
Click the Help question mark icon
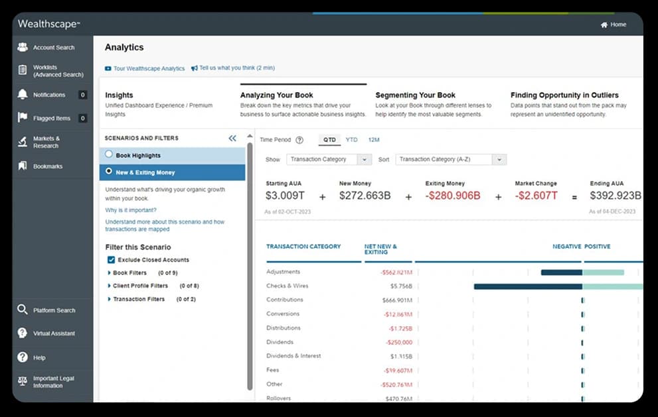[x=23, y=357]
